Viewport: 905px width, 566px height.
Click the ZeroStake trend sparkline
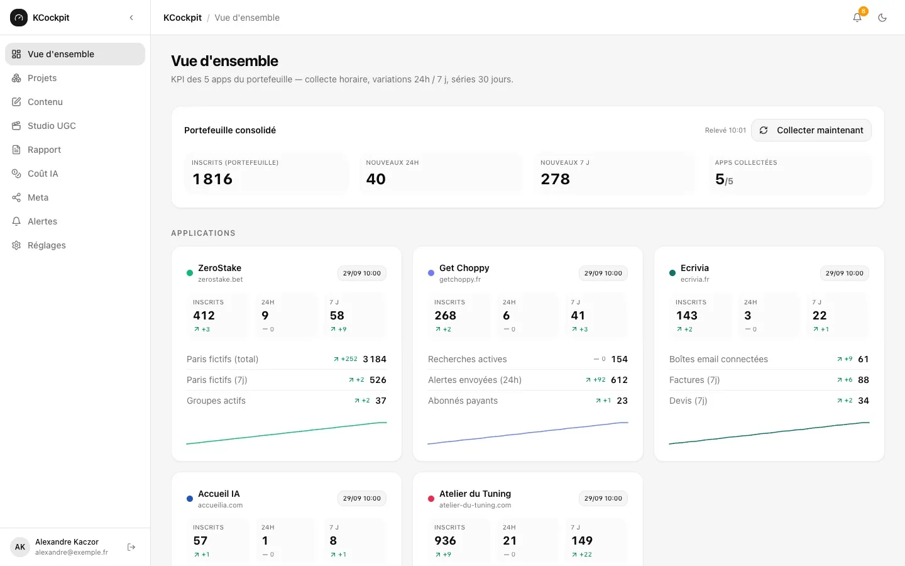[287, 433]
